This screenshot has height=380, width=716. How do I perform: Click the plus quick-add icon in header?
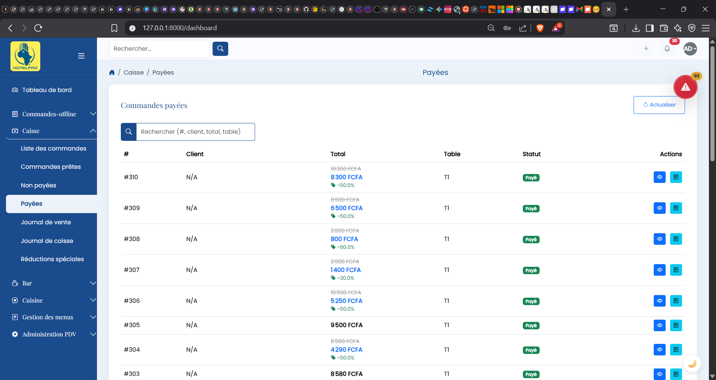coord(646,48)
